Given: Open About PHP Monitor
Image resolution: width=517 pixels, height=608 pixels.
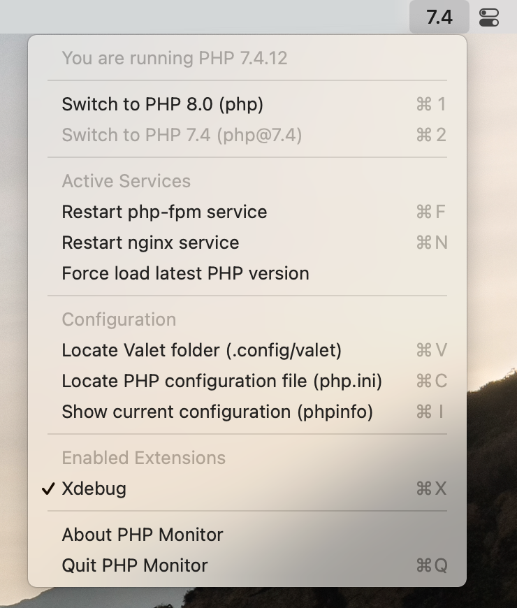Looking at the screenshot, I should (x=247, y=535).
